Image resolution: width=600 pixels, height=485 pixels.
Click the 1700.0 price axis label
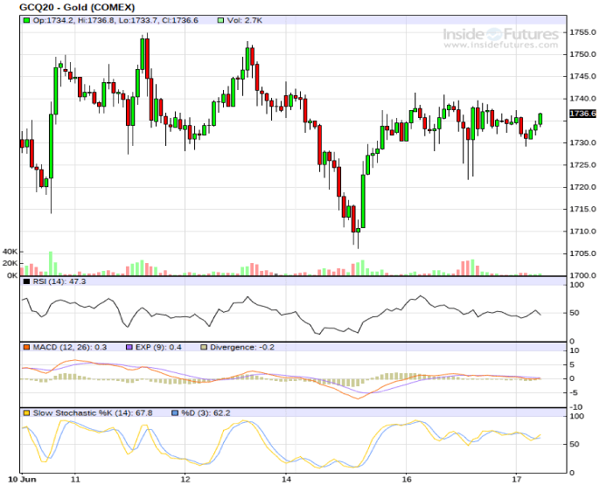583,276
